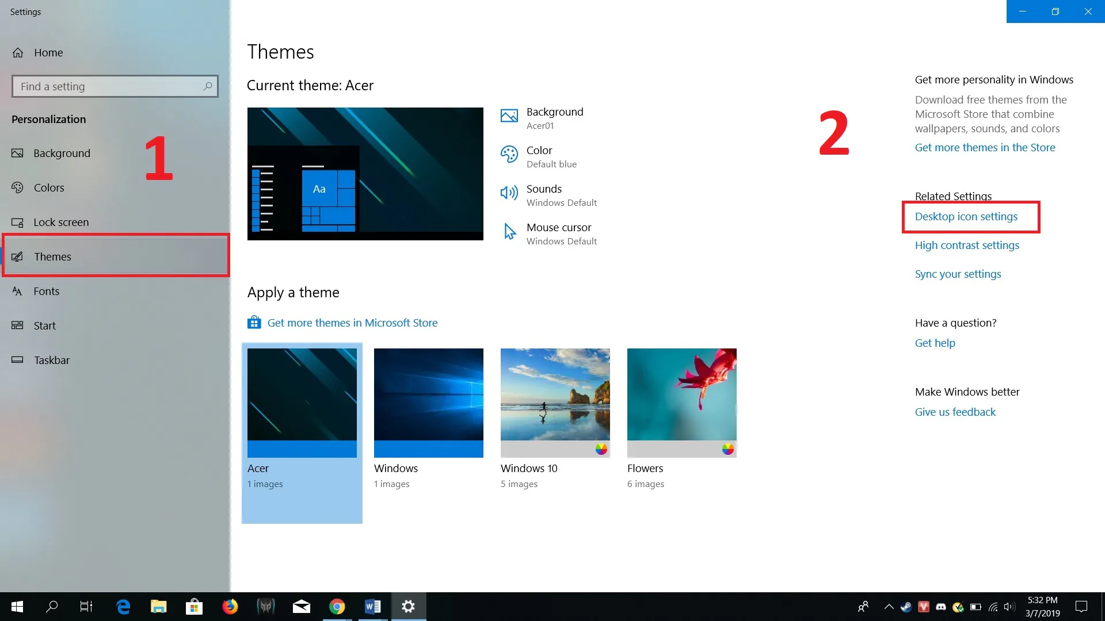
Task: Open the Predator app on taskbar
Action: point(265,607)
